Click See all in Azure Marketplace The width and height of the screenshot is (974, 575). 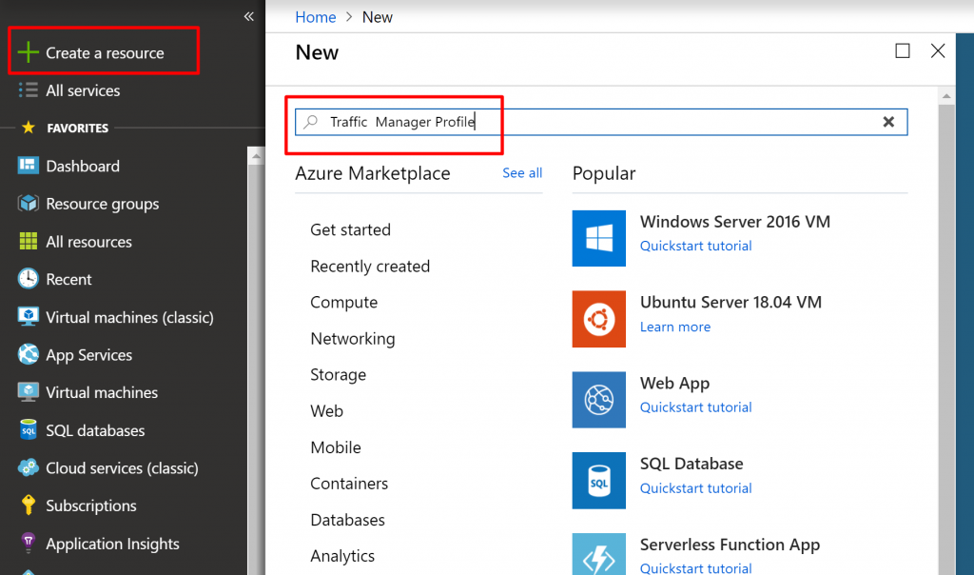coord(522,173)
